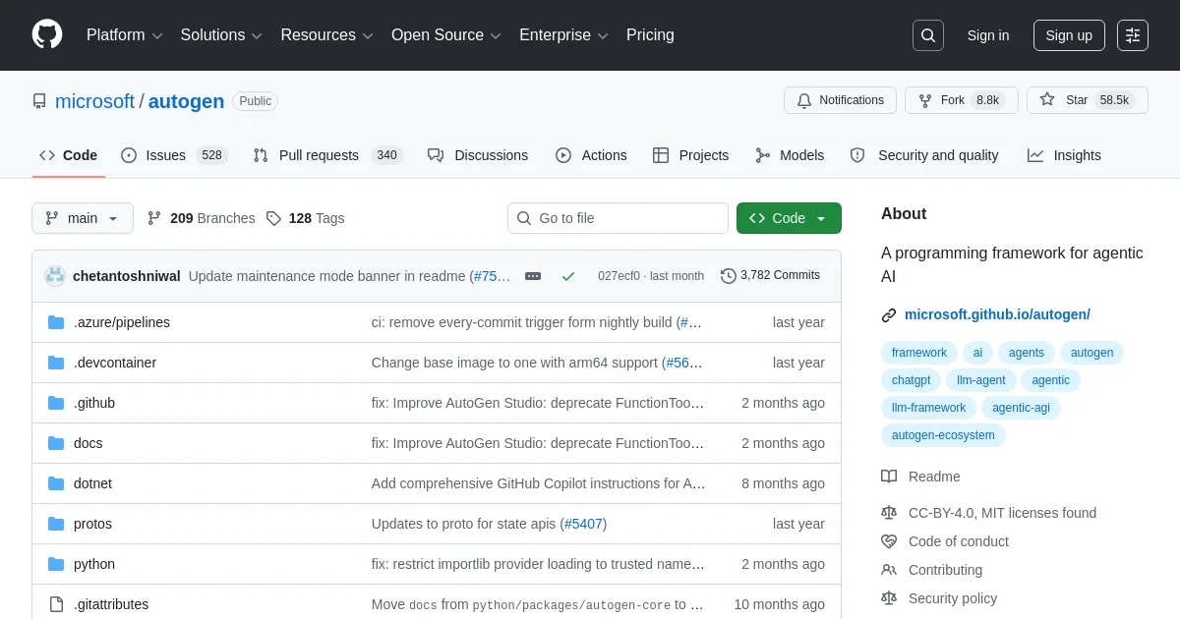Click Sign in link
Viewport: 1180px width, 619px height.
987,35
